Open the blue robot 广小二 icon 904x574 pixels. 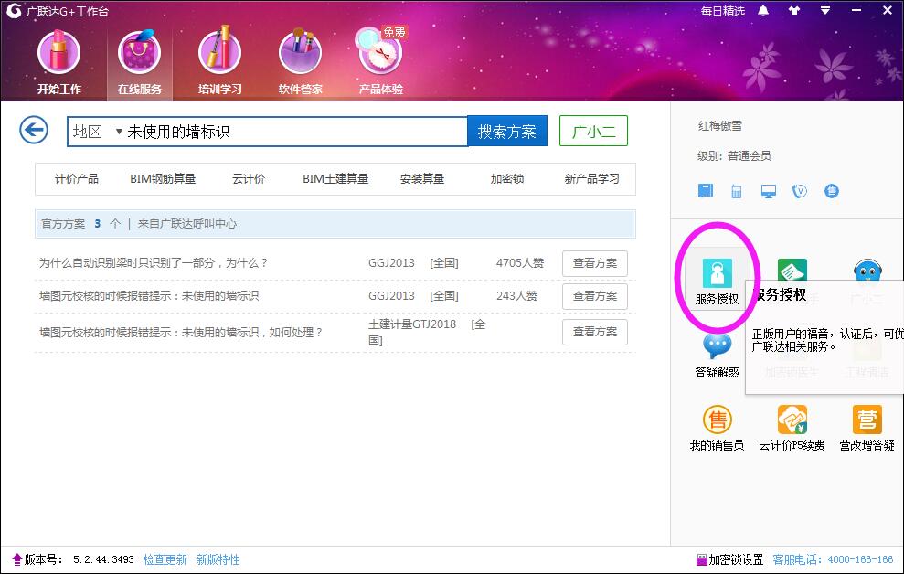pyautogui.click(x=867, y=270)
